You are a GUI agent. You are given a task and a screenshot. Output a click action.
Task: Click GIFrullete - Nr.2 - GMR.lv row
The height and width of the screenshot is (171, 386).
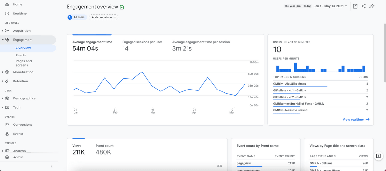pos(320,97)
